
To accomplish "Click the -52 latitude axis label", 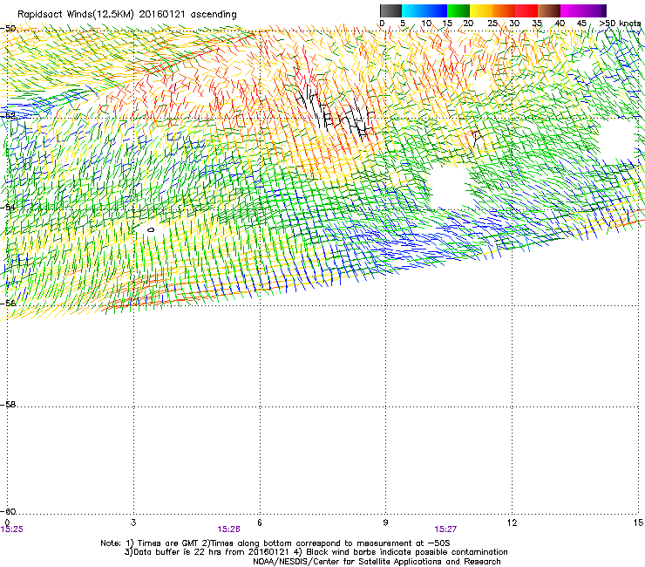I will pyautogui.click(x=8, y=115).
